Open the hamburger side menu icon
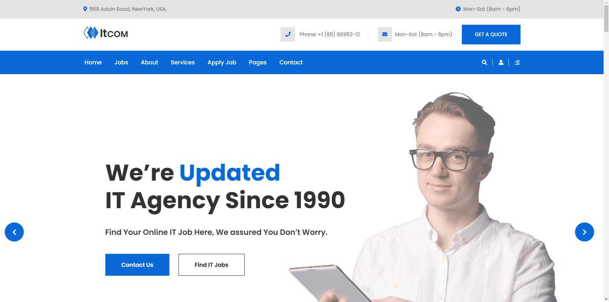Screen dimensions: 609x302 click(517, 62)
